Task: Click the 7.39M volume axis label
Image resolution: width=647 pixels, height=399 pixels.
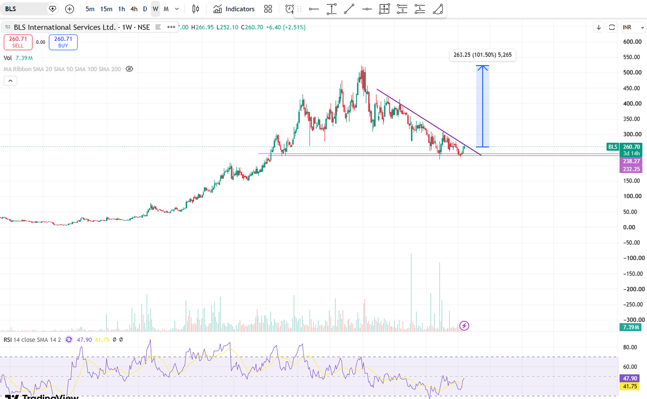Action: coord(631,327)
